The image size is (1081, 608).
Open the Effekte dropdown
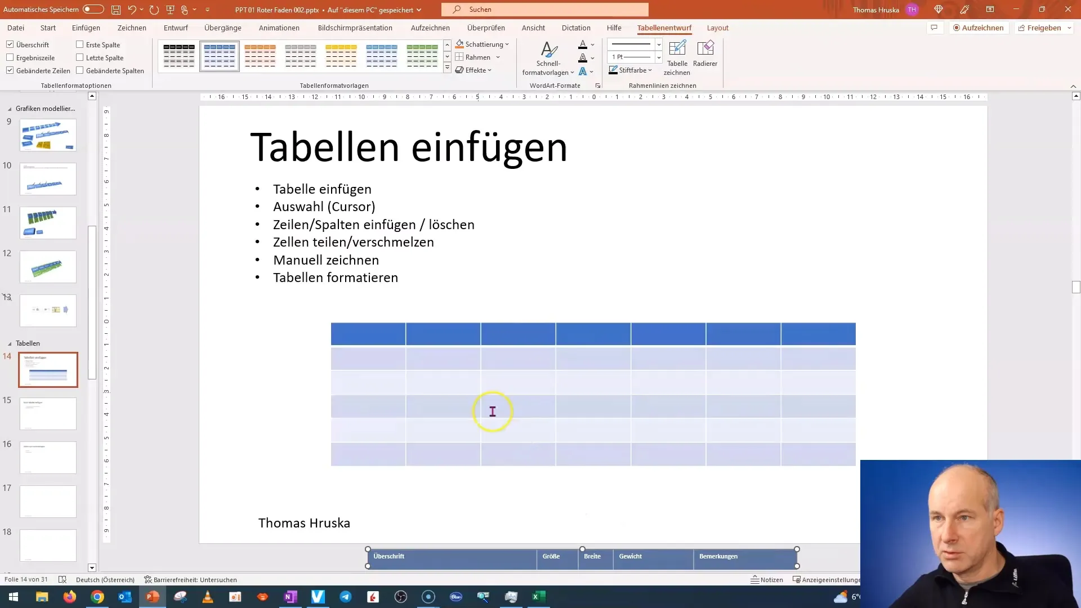point(474,70)
